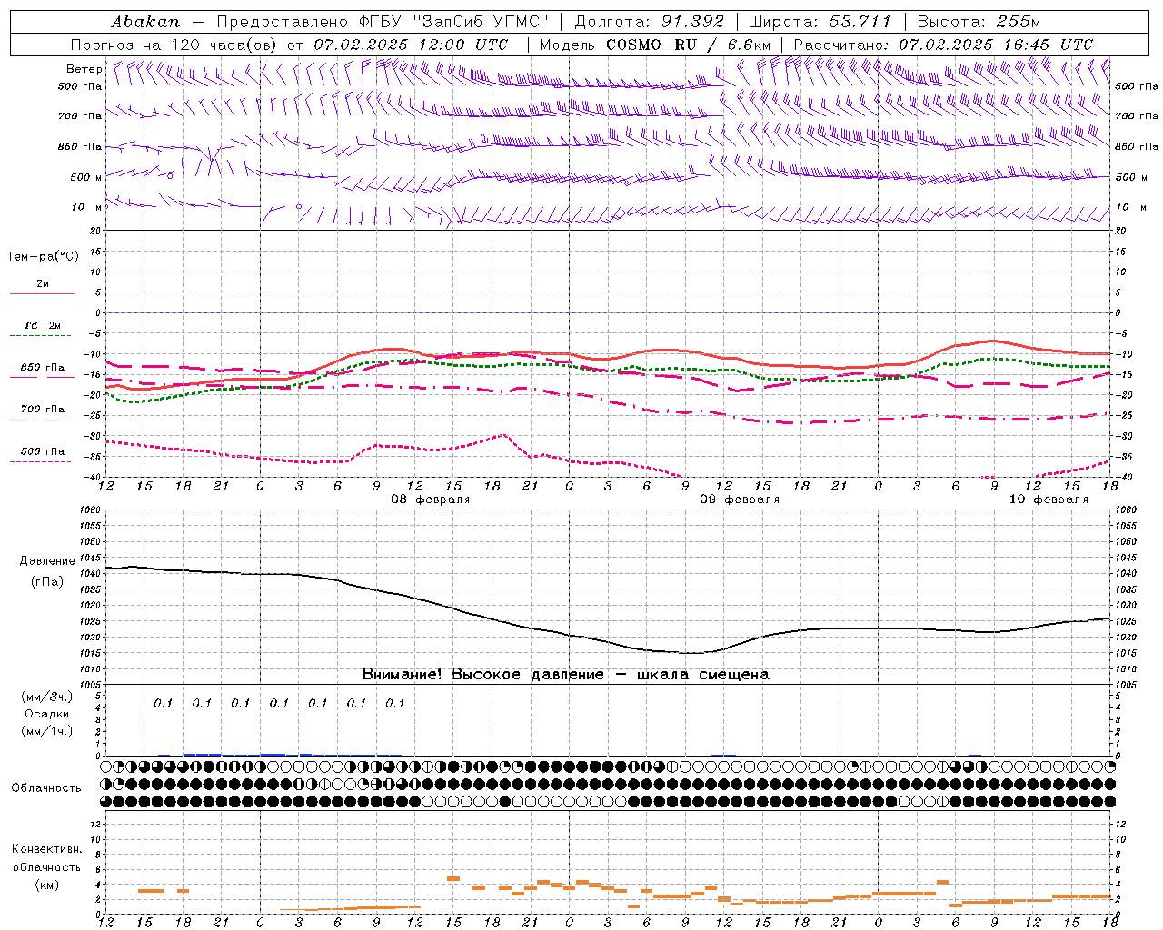The width and height of the screenshot is (1163, 930).
Task: Click the 'Внимание! Высокое давление' warning text
Action: tap(482, 675)
